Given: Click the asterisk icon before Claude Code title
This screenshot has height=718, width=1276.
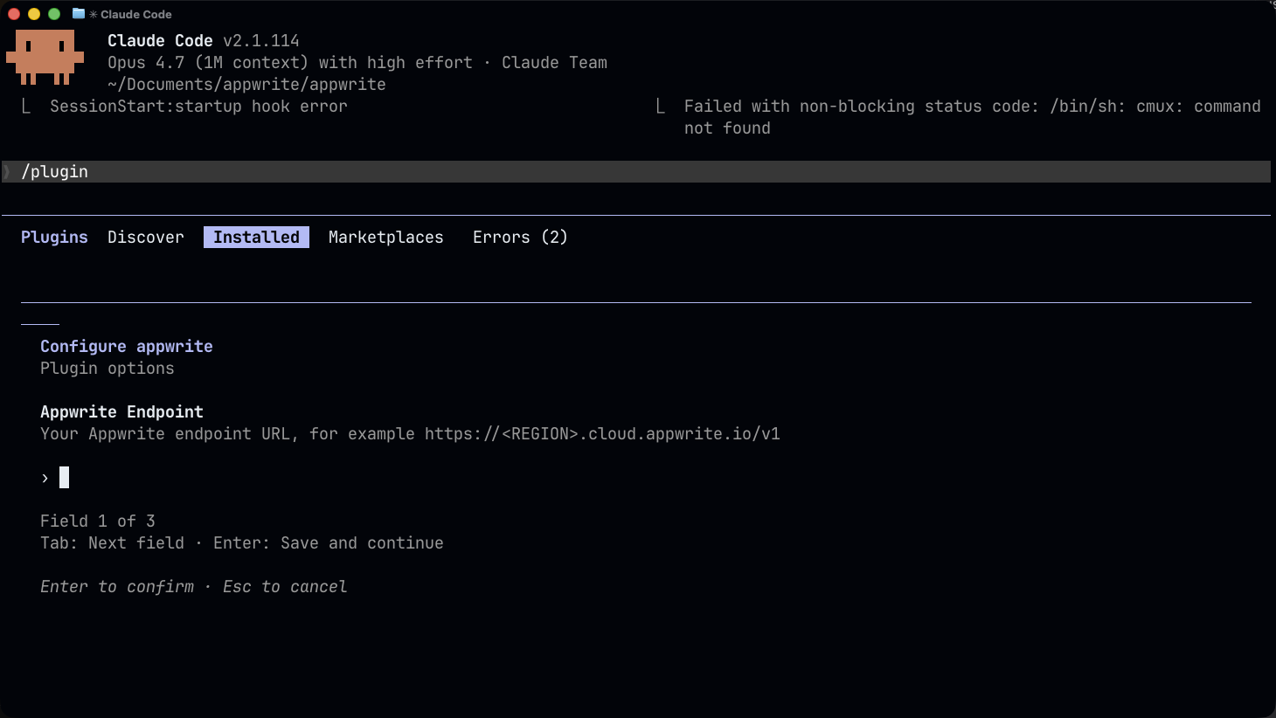Looking at the screenshot, I should (x=93, y=14).
